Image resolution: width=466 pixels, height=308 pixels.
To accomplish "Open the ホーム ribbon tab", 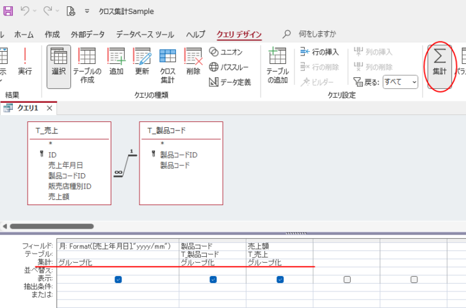I will tap(24, 35).
